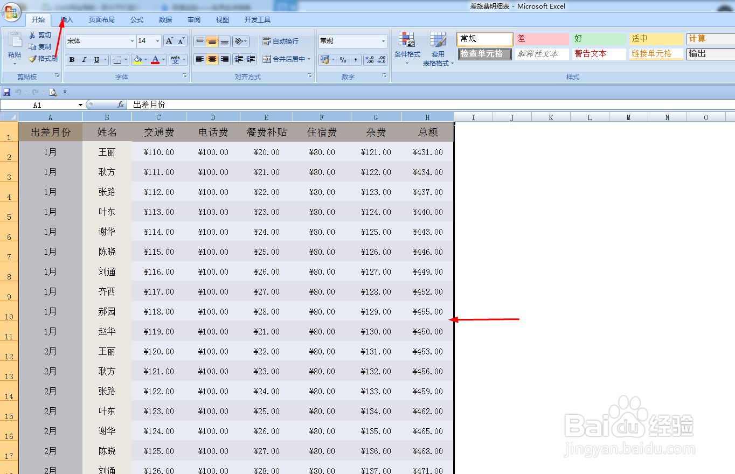
Task: Apply underline to selected cells
Action: (x=96, y=59)
